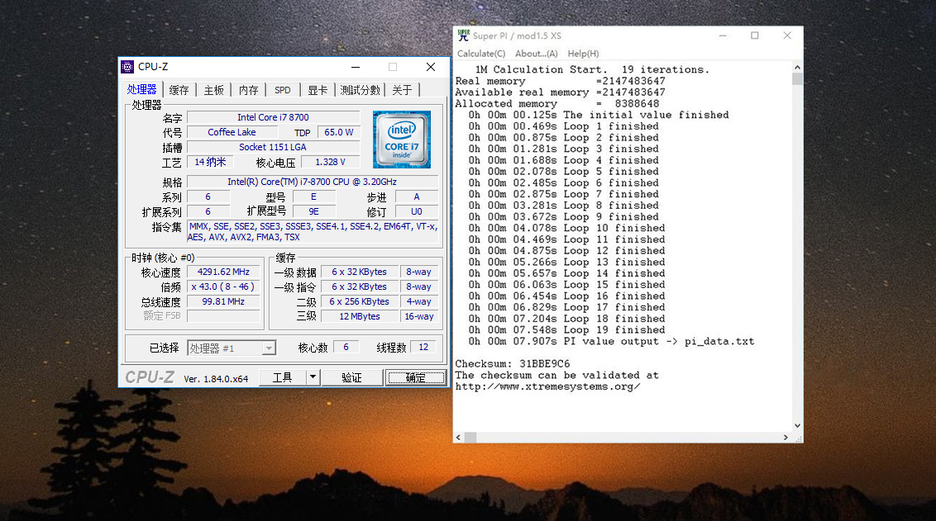The width and height of the screenshot is (936, 521).
Task: Click the 工具 tools button
Action: coord(282,377)
